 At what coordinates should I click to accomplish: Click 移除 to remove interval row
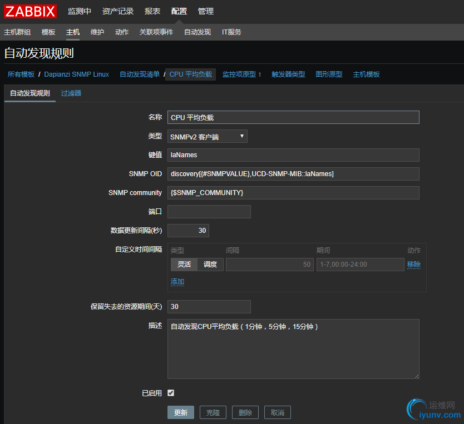414,264
